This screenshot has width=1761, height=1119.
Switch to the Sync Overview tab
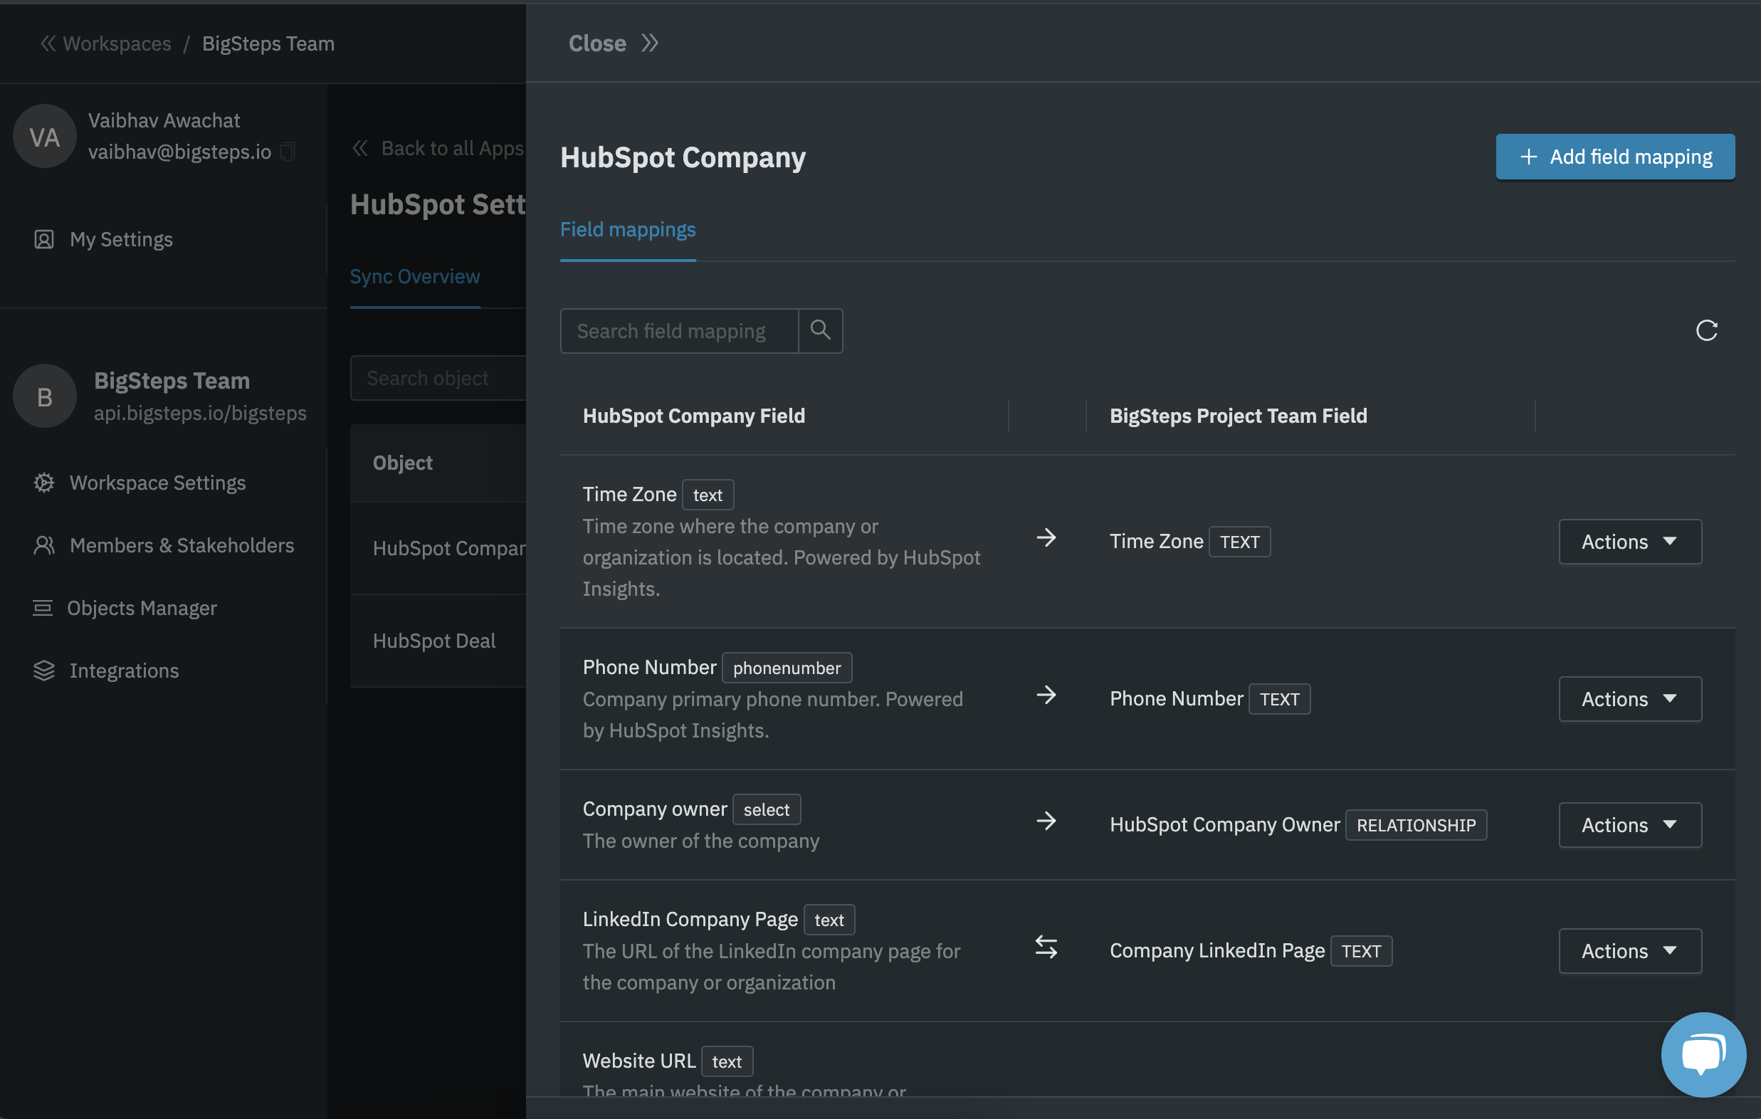click(x=415, y=276)
